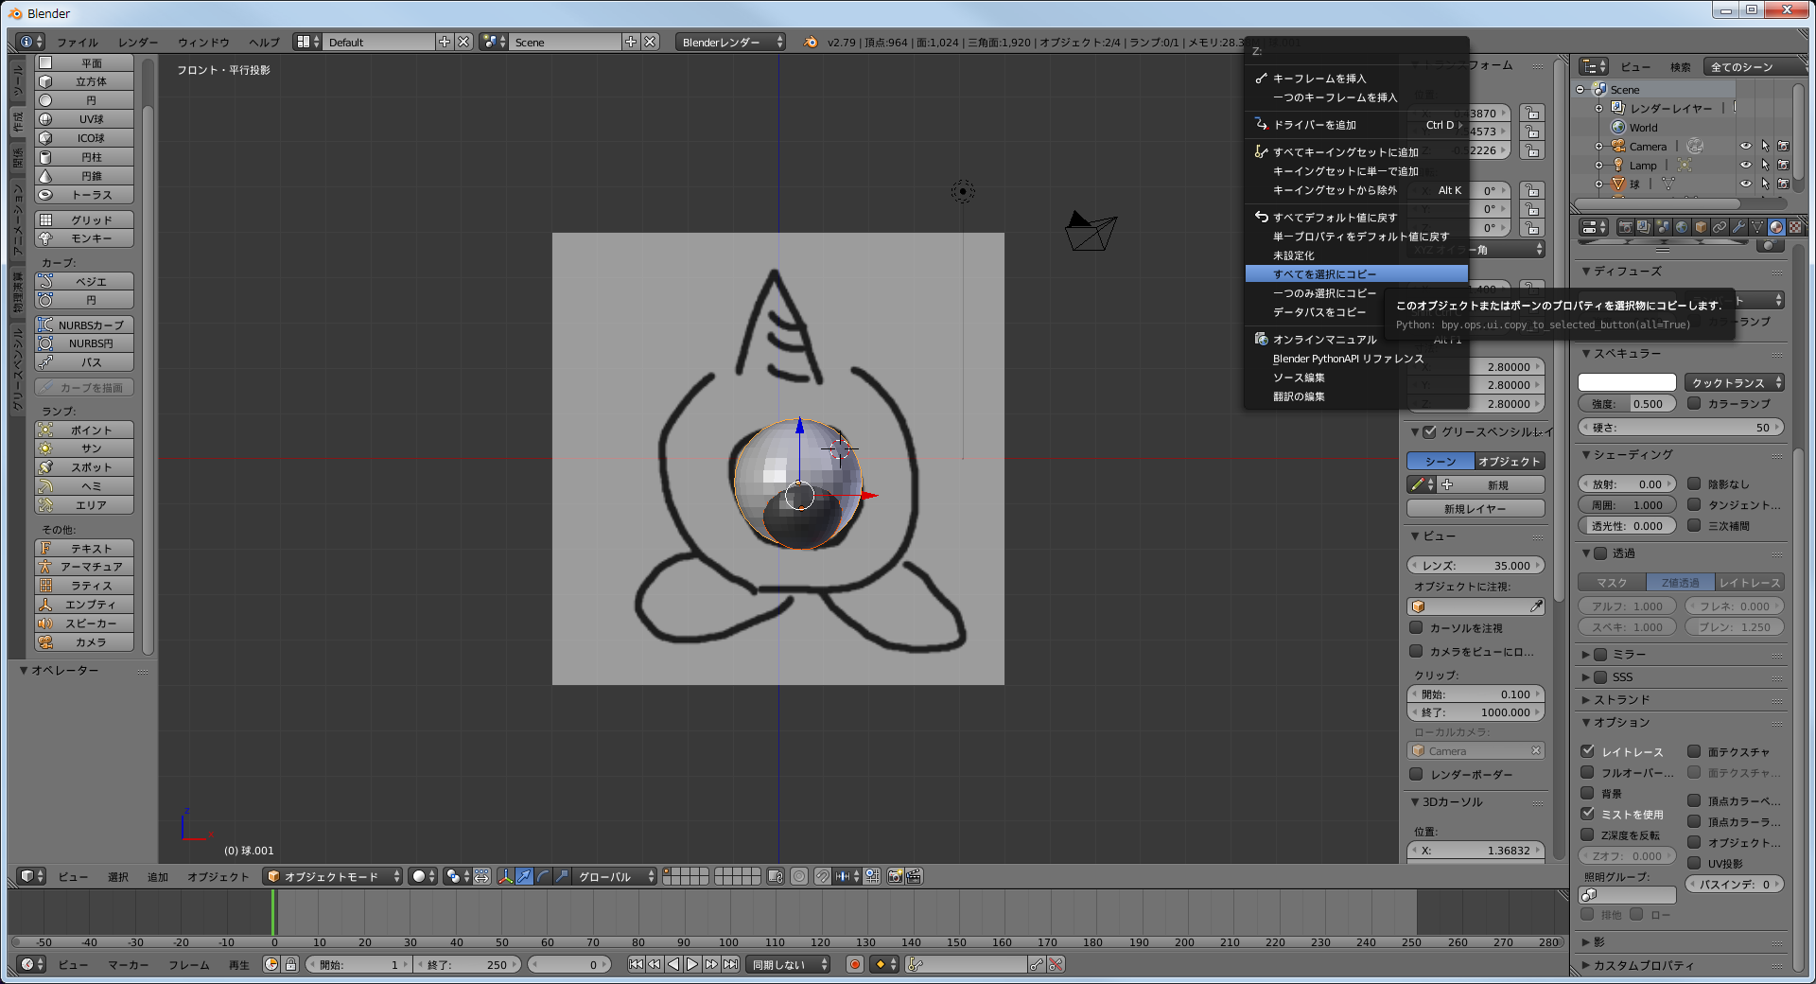This screenshot has height=984, width=1816.
Task: Hide Camera with its eye icon
Action: pos(1746,147)
